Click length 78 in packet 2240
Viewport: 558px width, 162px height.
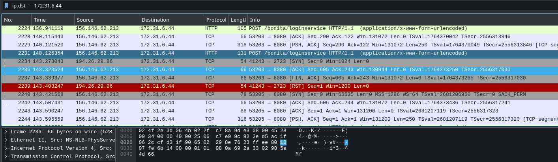click(x=243, y=94)
